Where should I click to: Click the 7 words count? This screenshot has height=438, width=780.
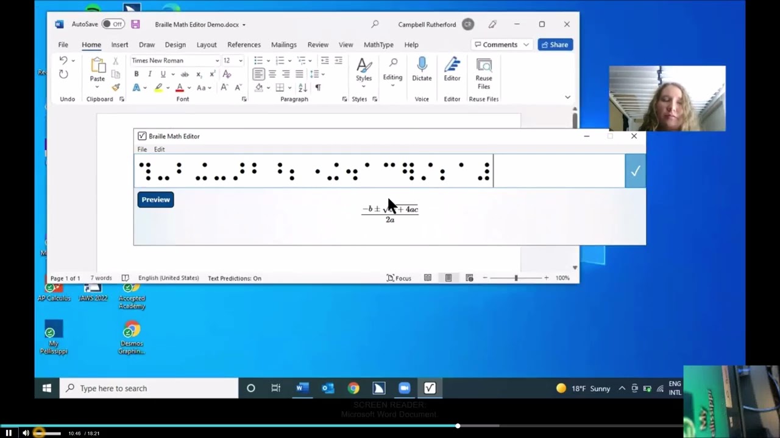pyautogui.click(x=101, y=278)
